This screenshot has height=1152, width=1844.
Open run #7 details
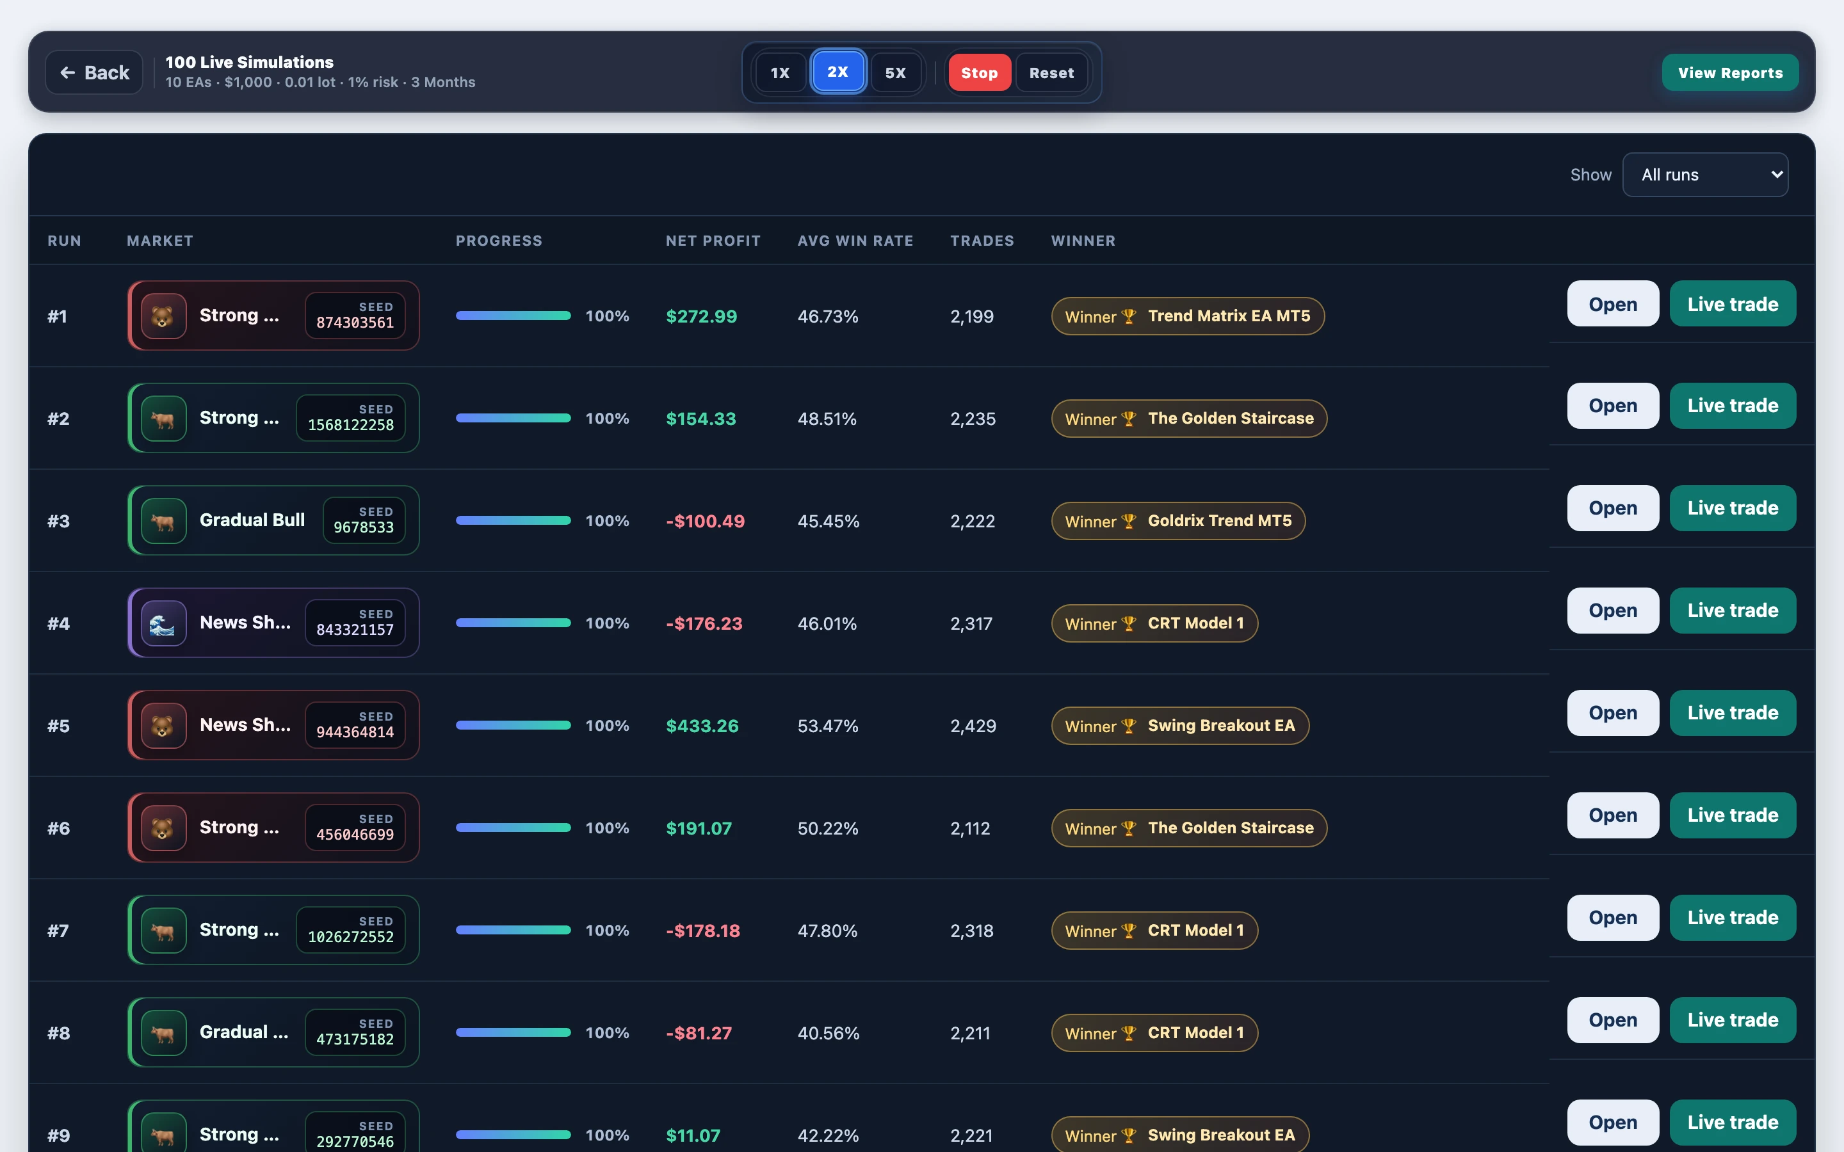coord(1613,917)
